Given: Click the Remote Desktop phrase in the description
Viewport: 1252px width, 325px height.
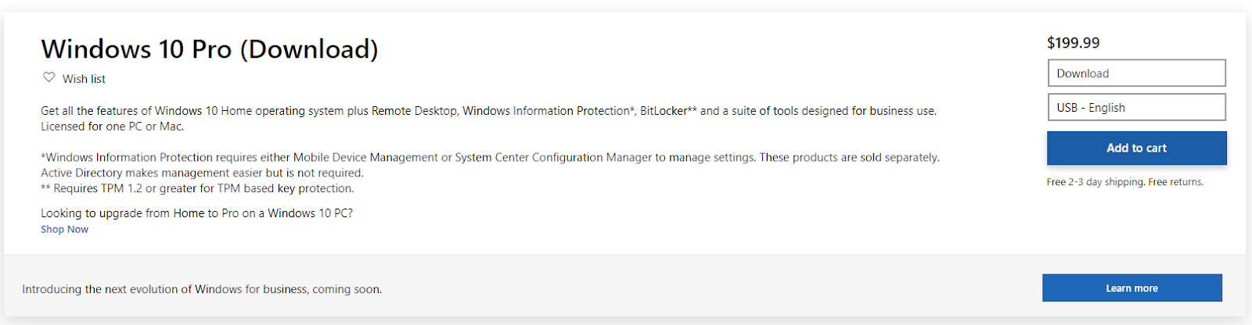Looking at the screenshot, I should 414,111.
